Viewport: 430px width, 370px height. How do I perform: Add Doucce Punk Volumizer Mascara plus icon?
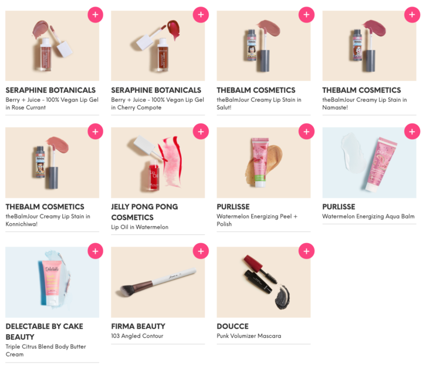tap(306, 251)
